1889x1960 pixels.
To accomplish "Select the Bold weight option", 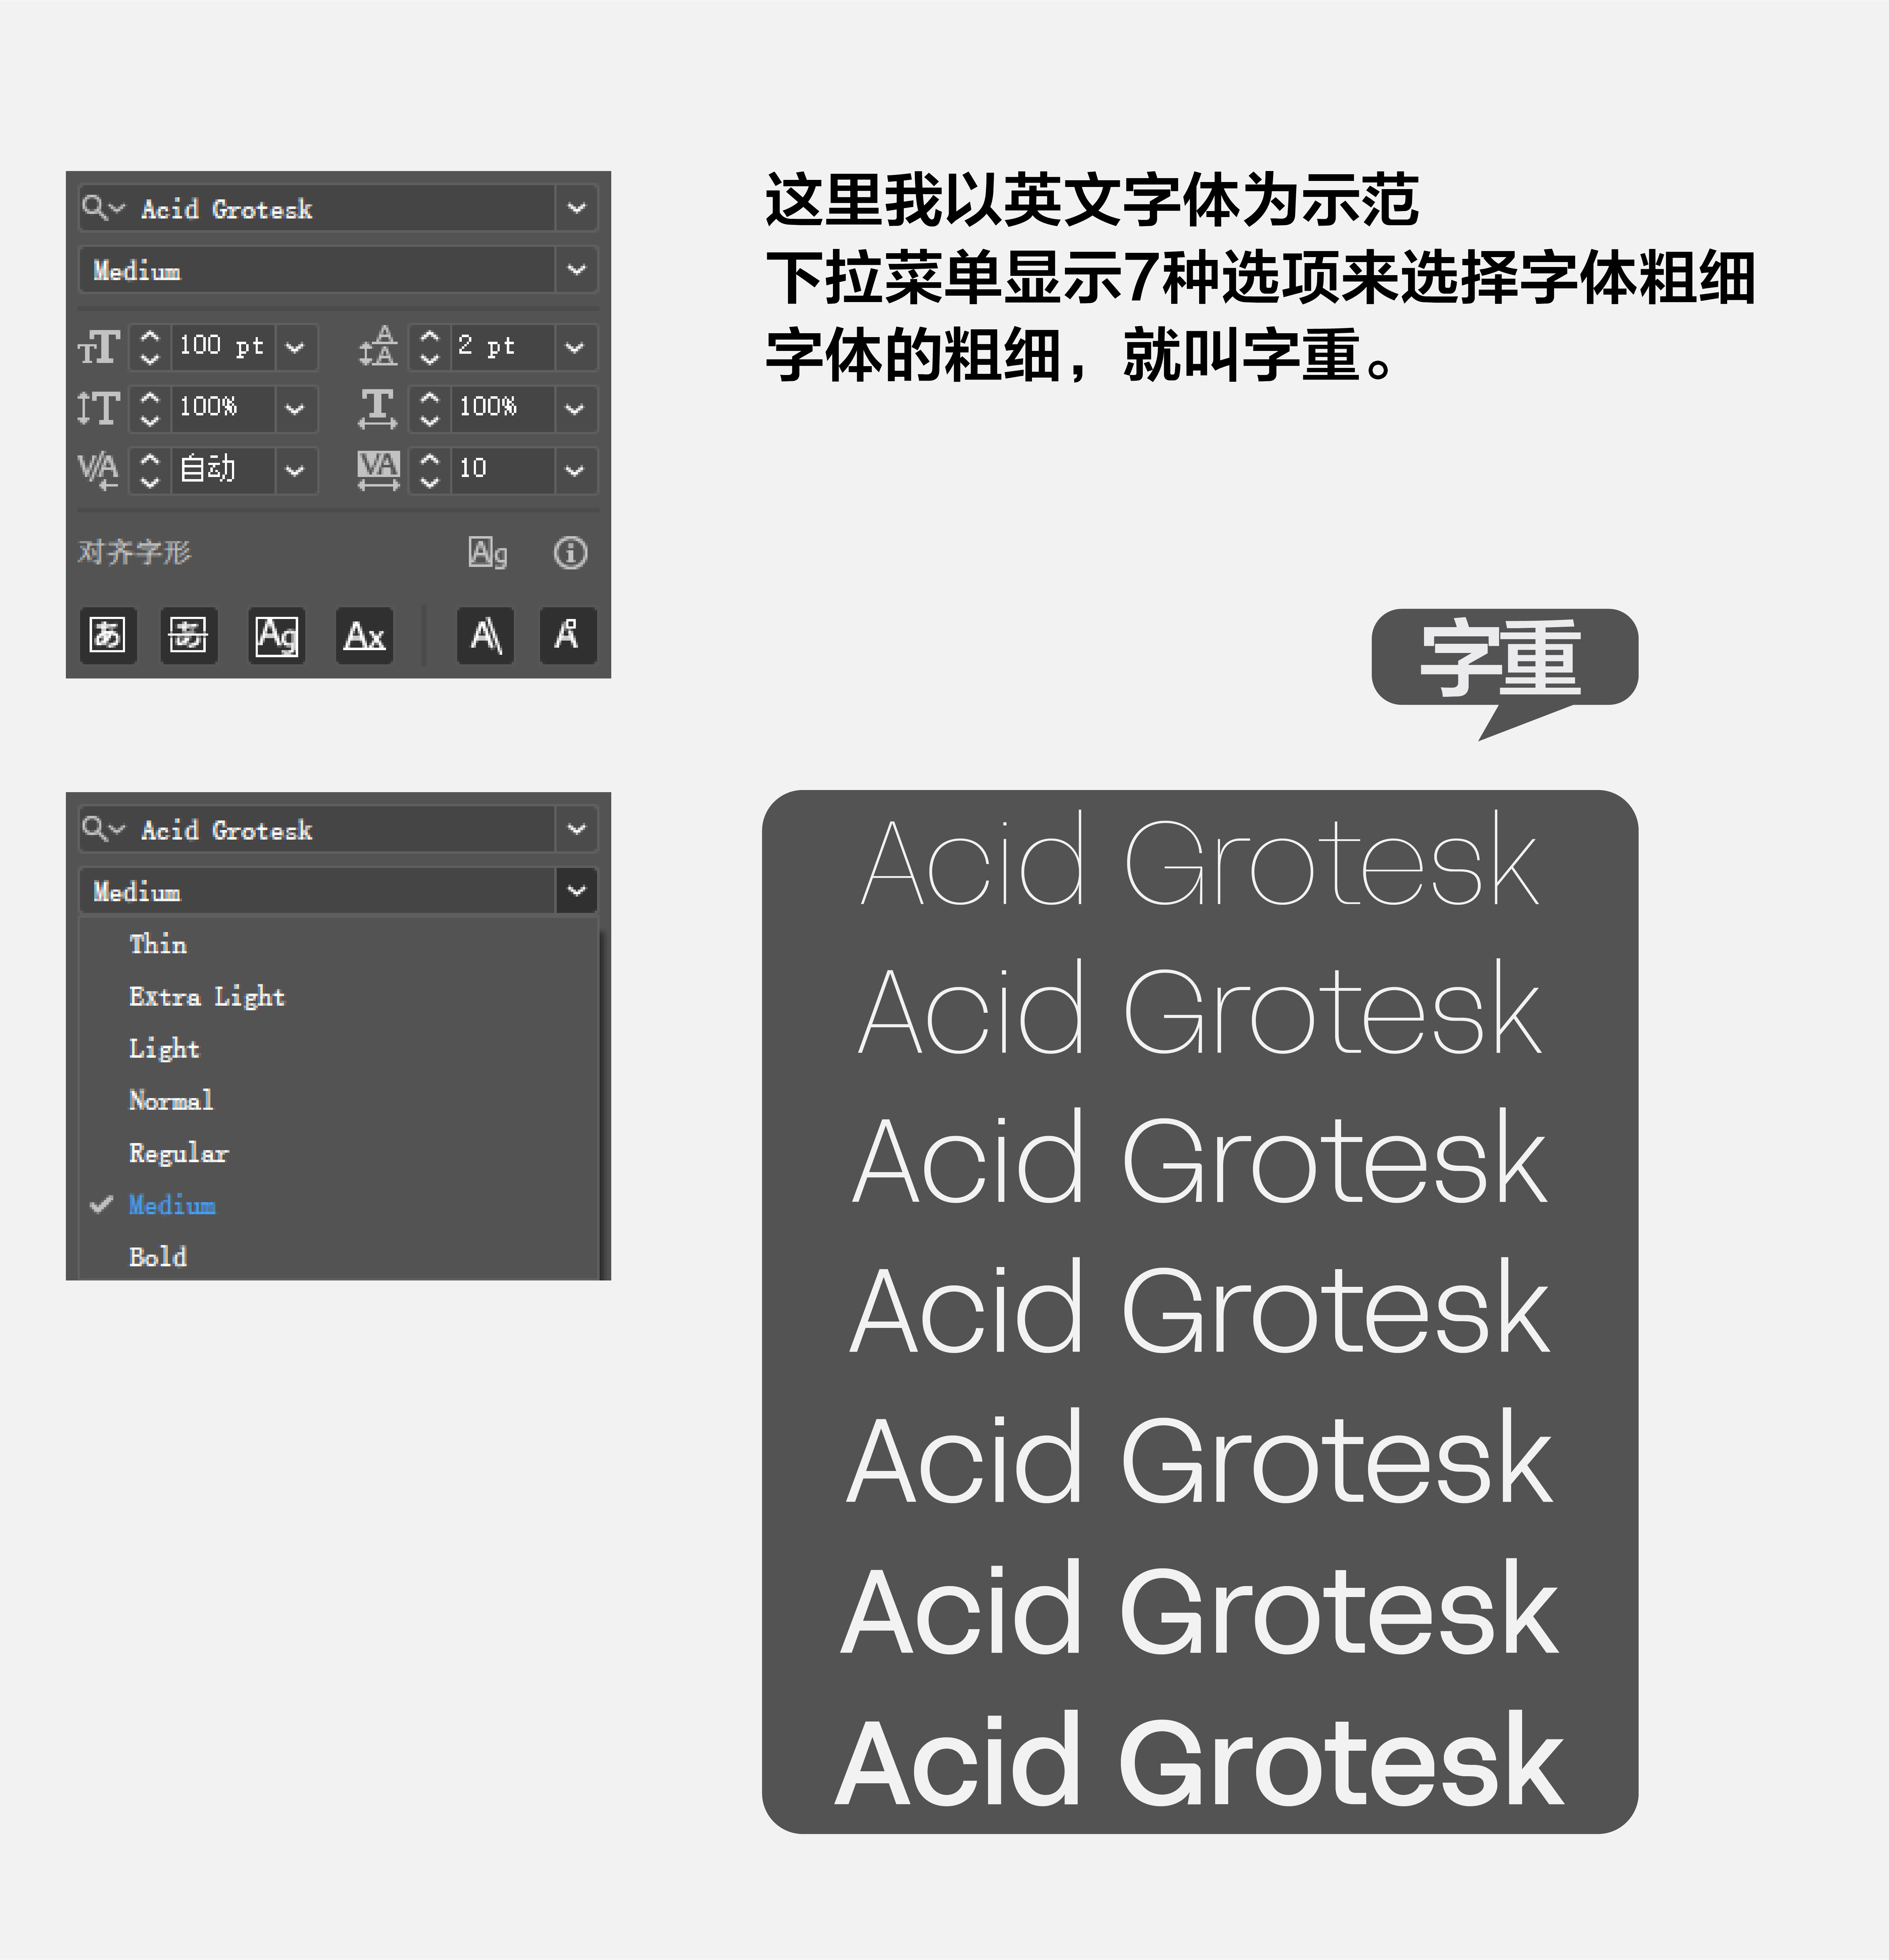I will coord(158,1257).
